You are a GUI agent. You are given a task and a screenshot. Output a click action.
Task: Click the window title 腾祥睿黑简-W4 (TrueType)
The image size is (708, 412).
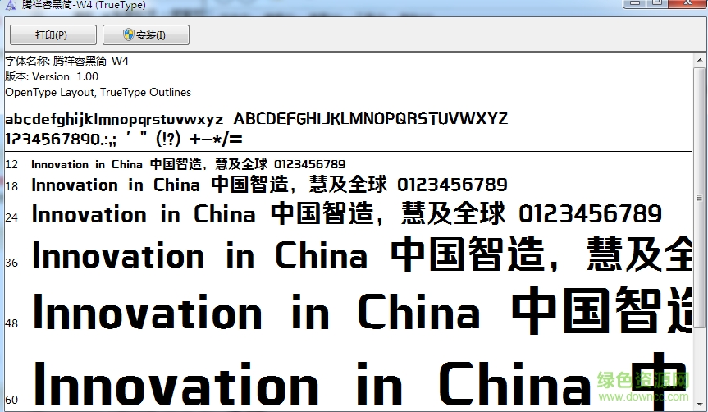click(84, 5)
